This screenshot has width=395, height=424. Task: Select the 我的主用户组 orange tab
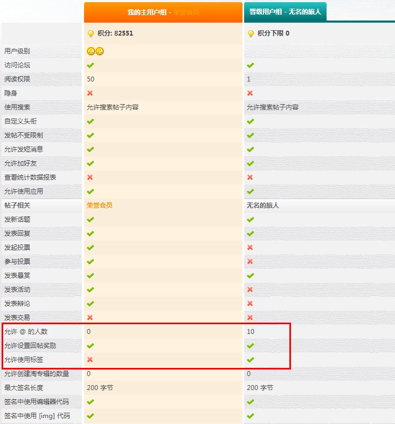pos(163,12)
